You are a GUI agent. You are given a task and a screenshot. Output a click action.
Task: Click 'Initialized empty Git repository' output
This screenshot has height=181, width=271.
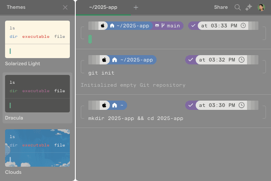[133, 85]
